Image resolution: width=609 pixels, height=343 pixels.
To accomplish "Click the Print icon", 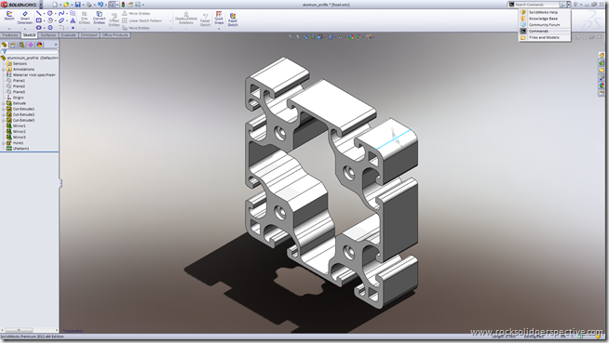I will pos(89,5).
